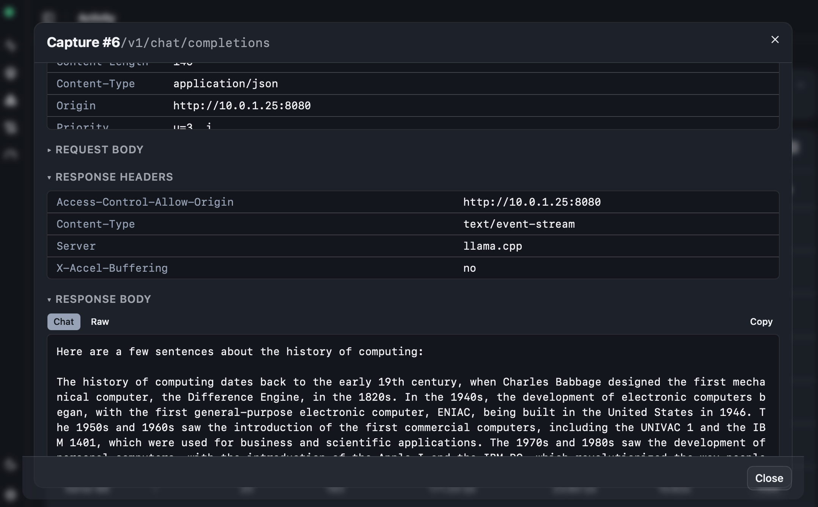Select the X-Accel-Buffering value 'no'
This screenshot has height=507, width=818.
coord(469,268)
